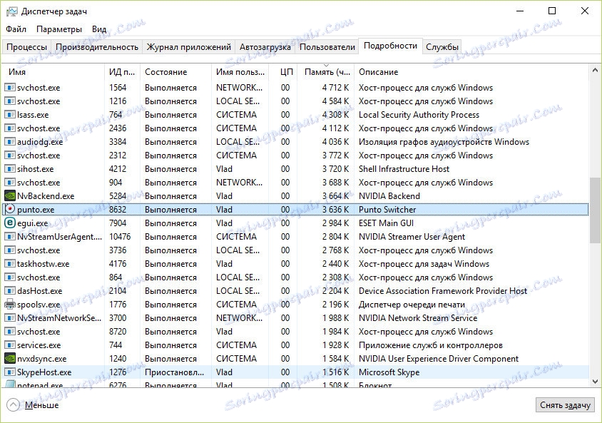Click the lsass.exe process icon
This screenshot has width=602, height=423.
(9, 115)
